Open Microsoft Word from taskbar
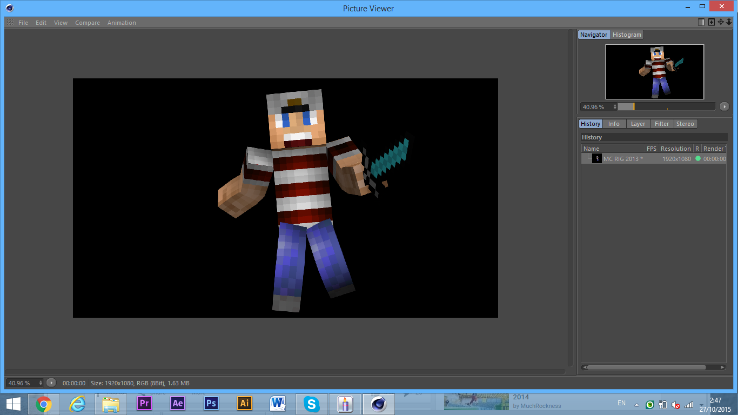 point(278,404)
